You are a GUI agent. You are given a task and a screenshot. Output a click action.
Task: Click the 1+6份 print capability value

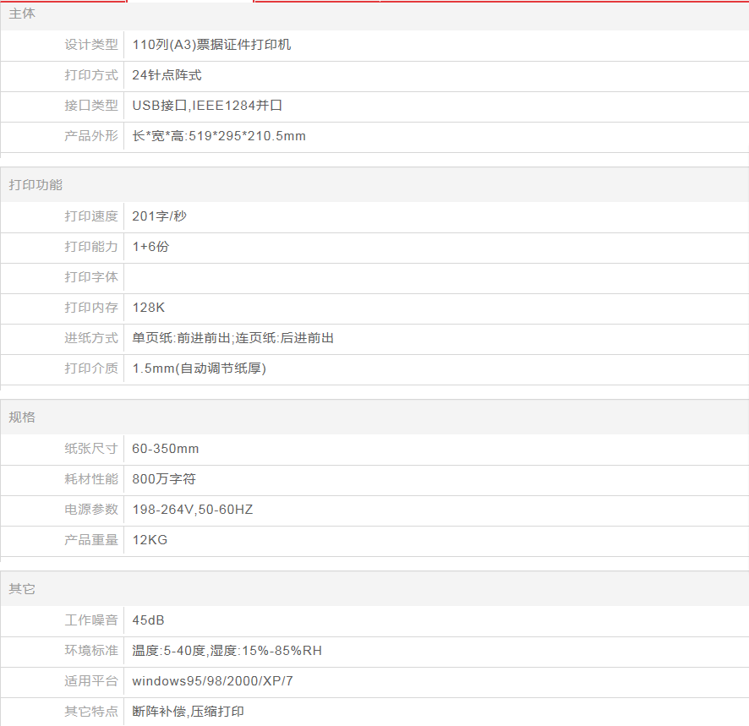point(150,247)
